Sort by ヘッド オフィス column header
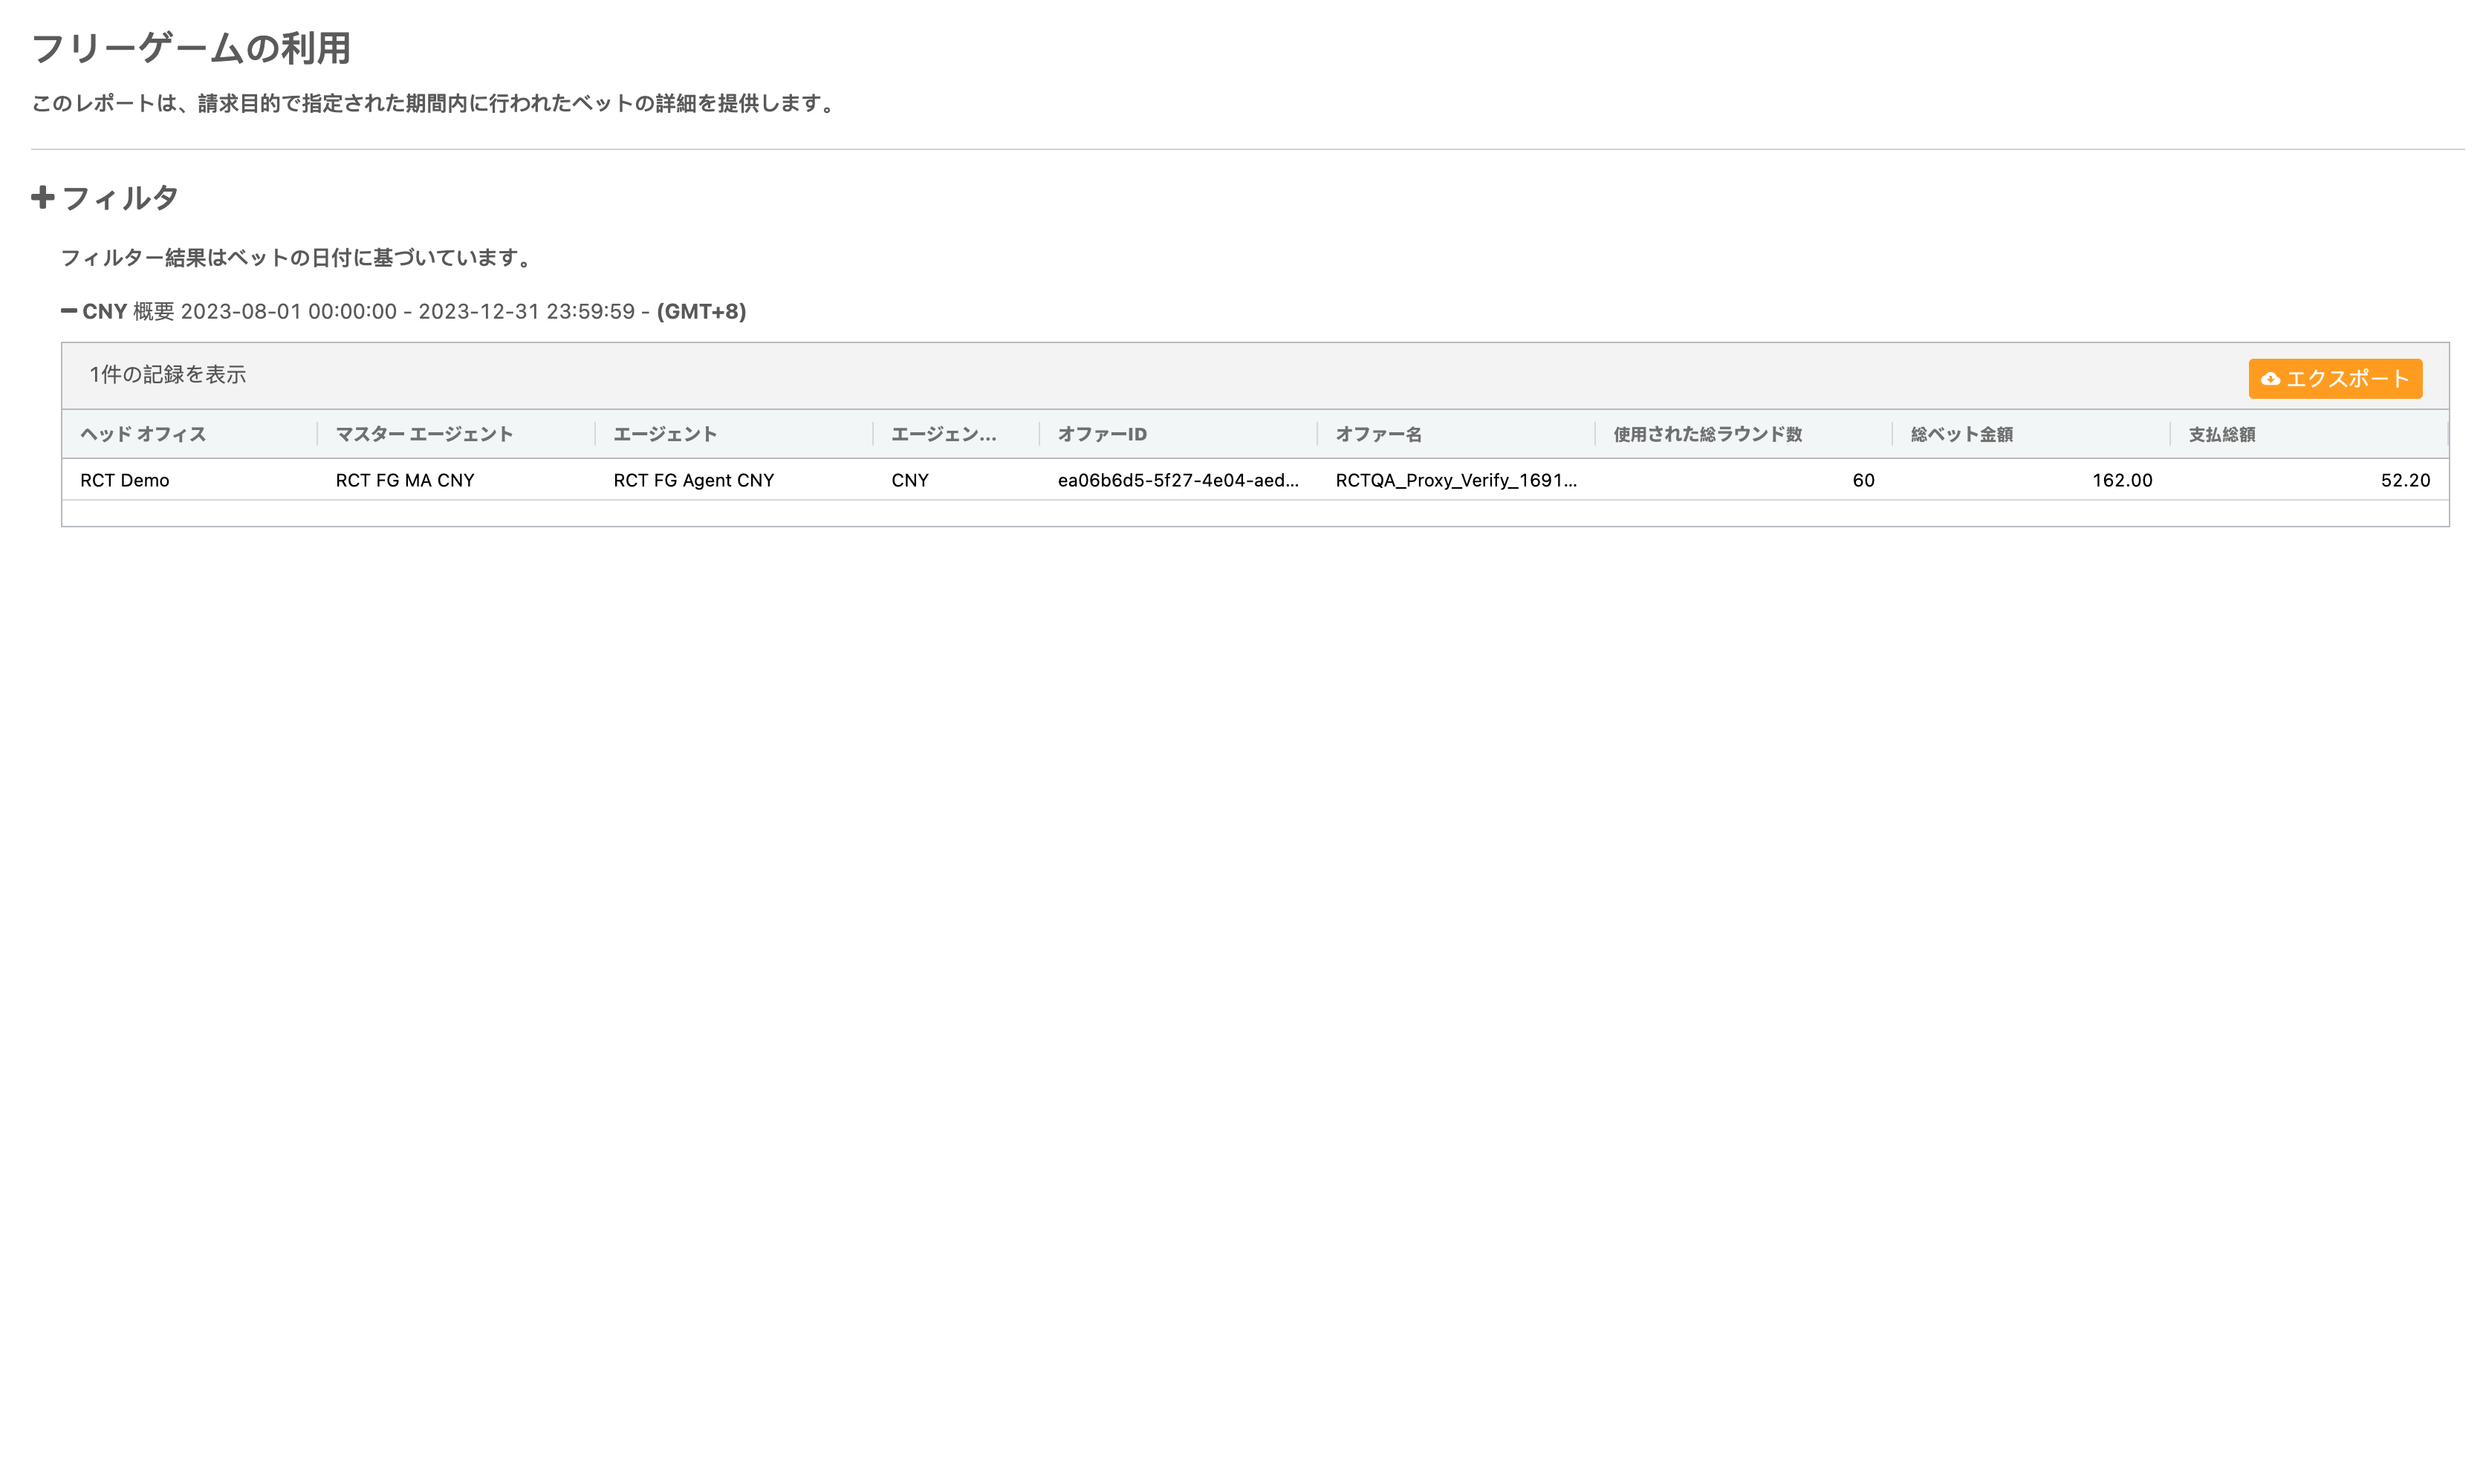Screen dimensions: 2483x1484 143,434
